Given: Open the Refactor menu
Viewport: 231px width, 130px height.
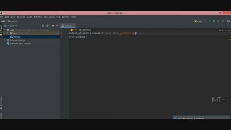Looking at the screenshot, I should click(38, 17).
